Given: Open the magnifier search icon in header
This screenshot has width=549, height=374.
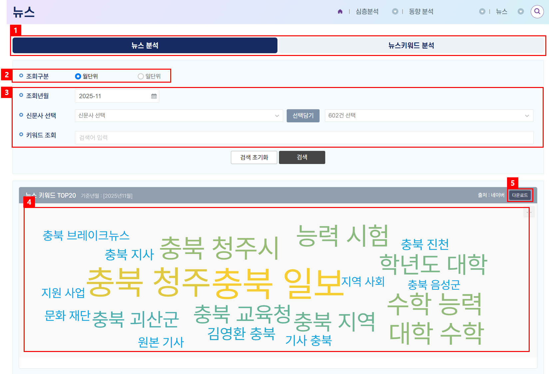Looking at the screenshot, I should click(537, 12).
